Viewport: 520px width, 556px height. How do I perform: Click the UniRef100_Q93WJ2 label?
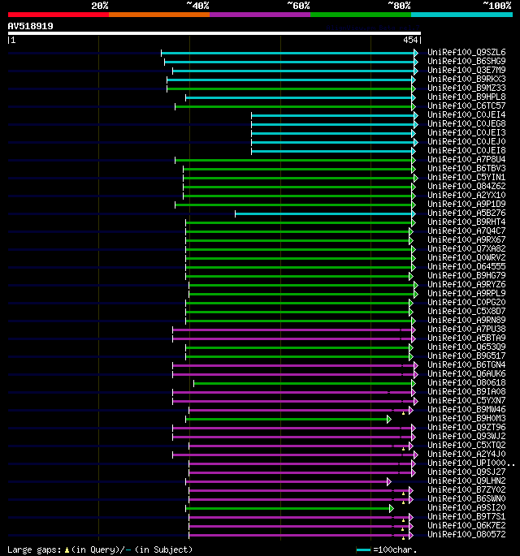click(466, 437)
